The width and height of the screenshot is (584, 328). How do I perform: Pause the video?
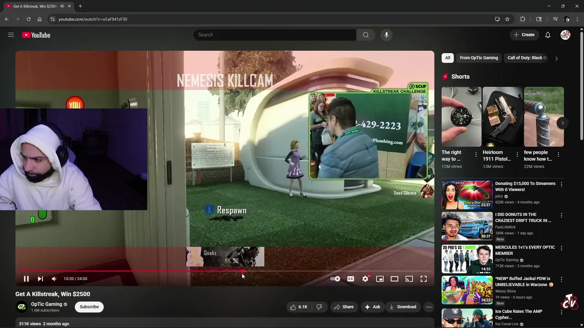[x=26, y=279]
